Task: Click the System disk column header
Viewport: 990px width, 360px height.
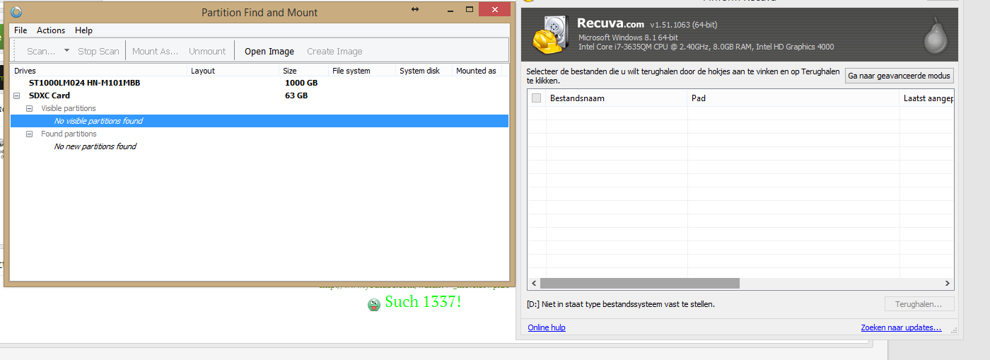Action: (x=424, y=71)
